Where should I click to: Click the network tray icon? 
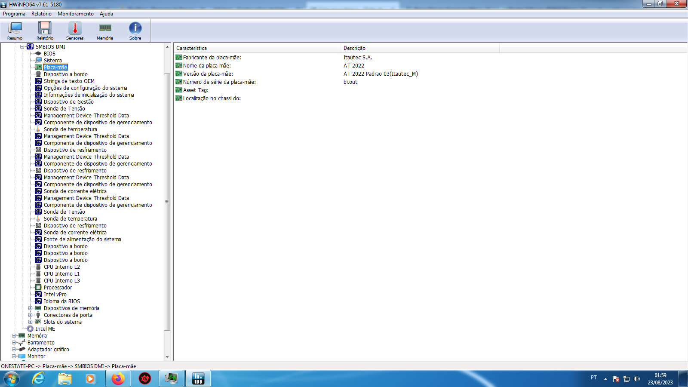[627, 379]
